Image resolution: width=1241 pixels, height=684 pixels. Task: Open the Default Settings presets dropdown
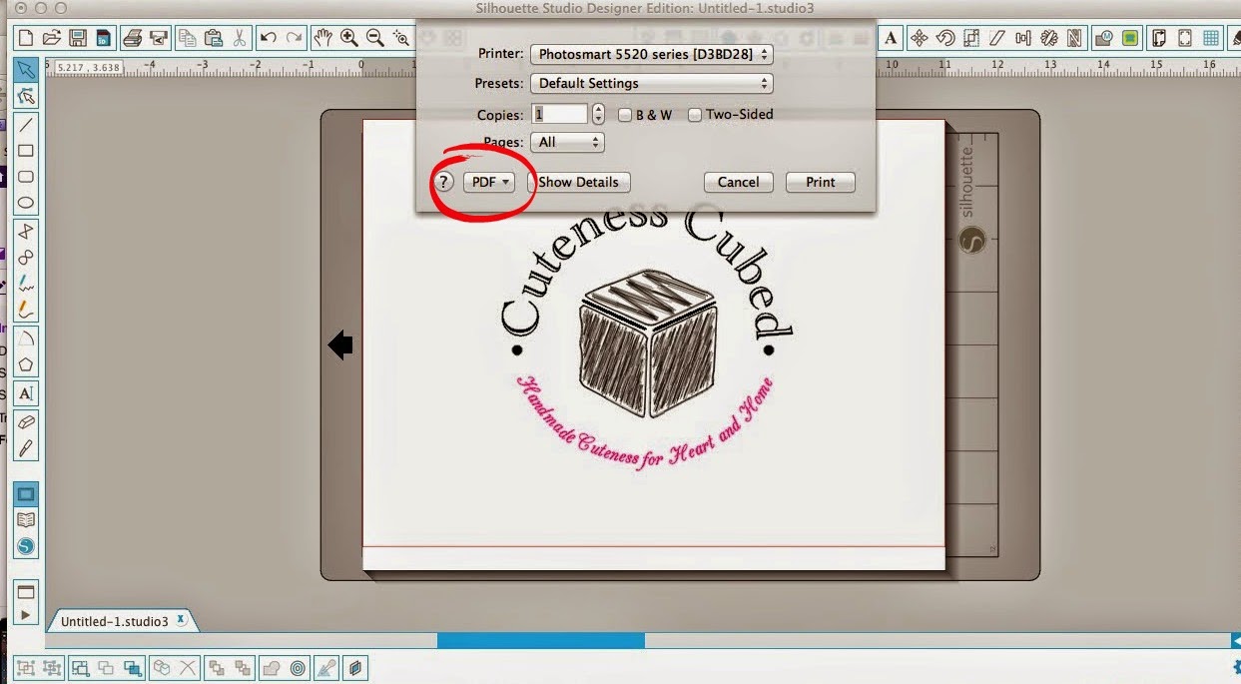coord(651,83)
